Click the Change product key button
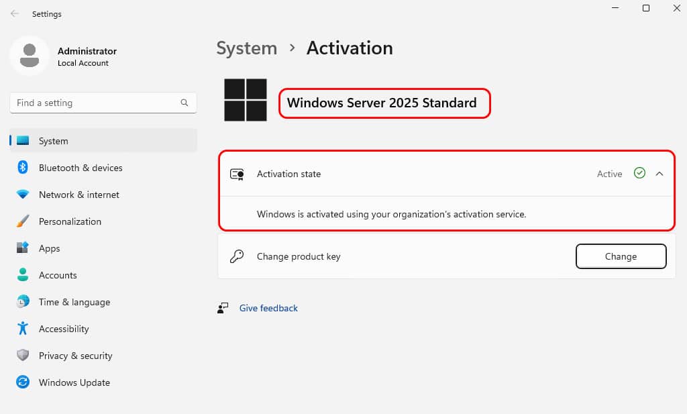Screen dimensions: 687x414 click(621, 256)
